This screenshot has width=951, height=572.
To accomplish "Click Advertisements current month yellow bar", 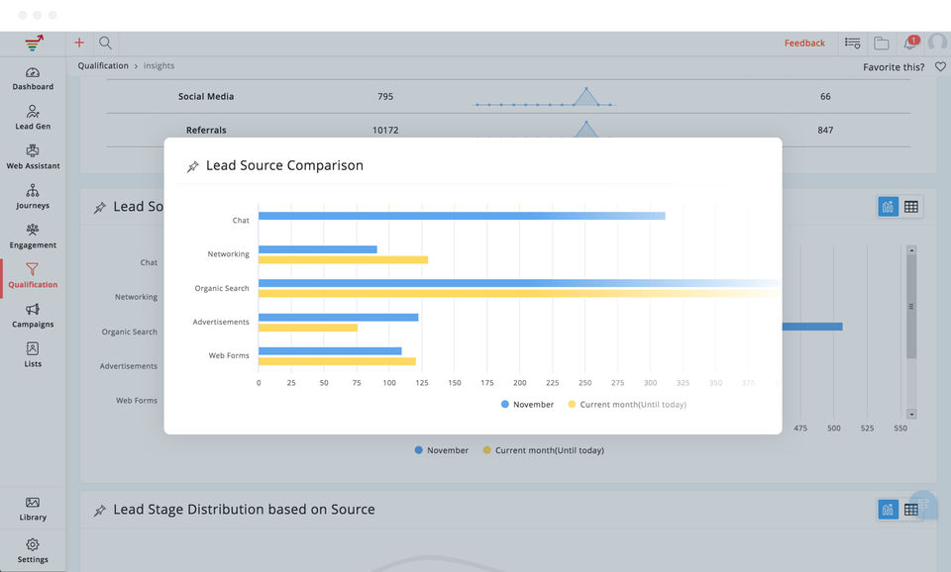I will click(308, 328).
